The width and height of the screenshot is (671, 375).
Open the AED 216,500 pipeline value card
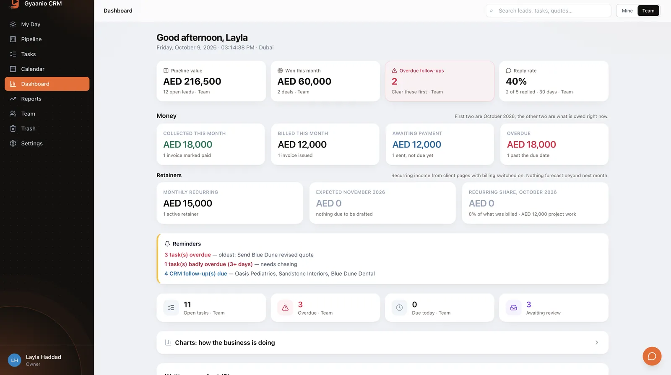point(211,81)
